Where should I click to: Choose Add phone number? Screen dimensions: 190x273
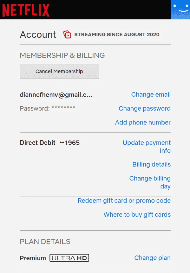[143, 122]
